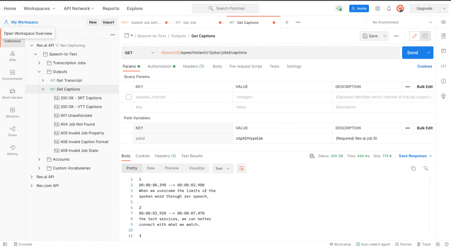451x248 pixels.
Task: Open tab options three dots
Action: click(x=298, y=22)
